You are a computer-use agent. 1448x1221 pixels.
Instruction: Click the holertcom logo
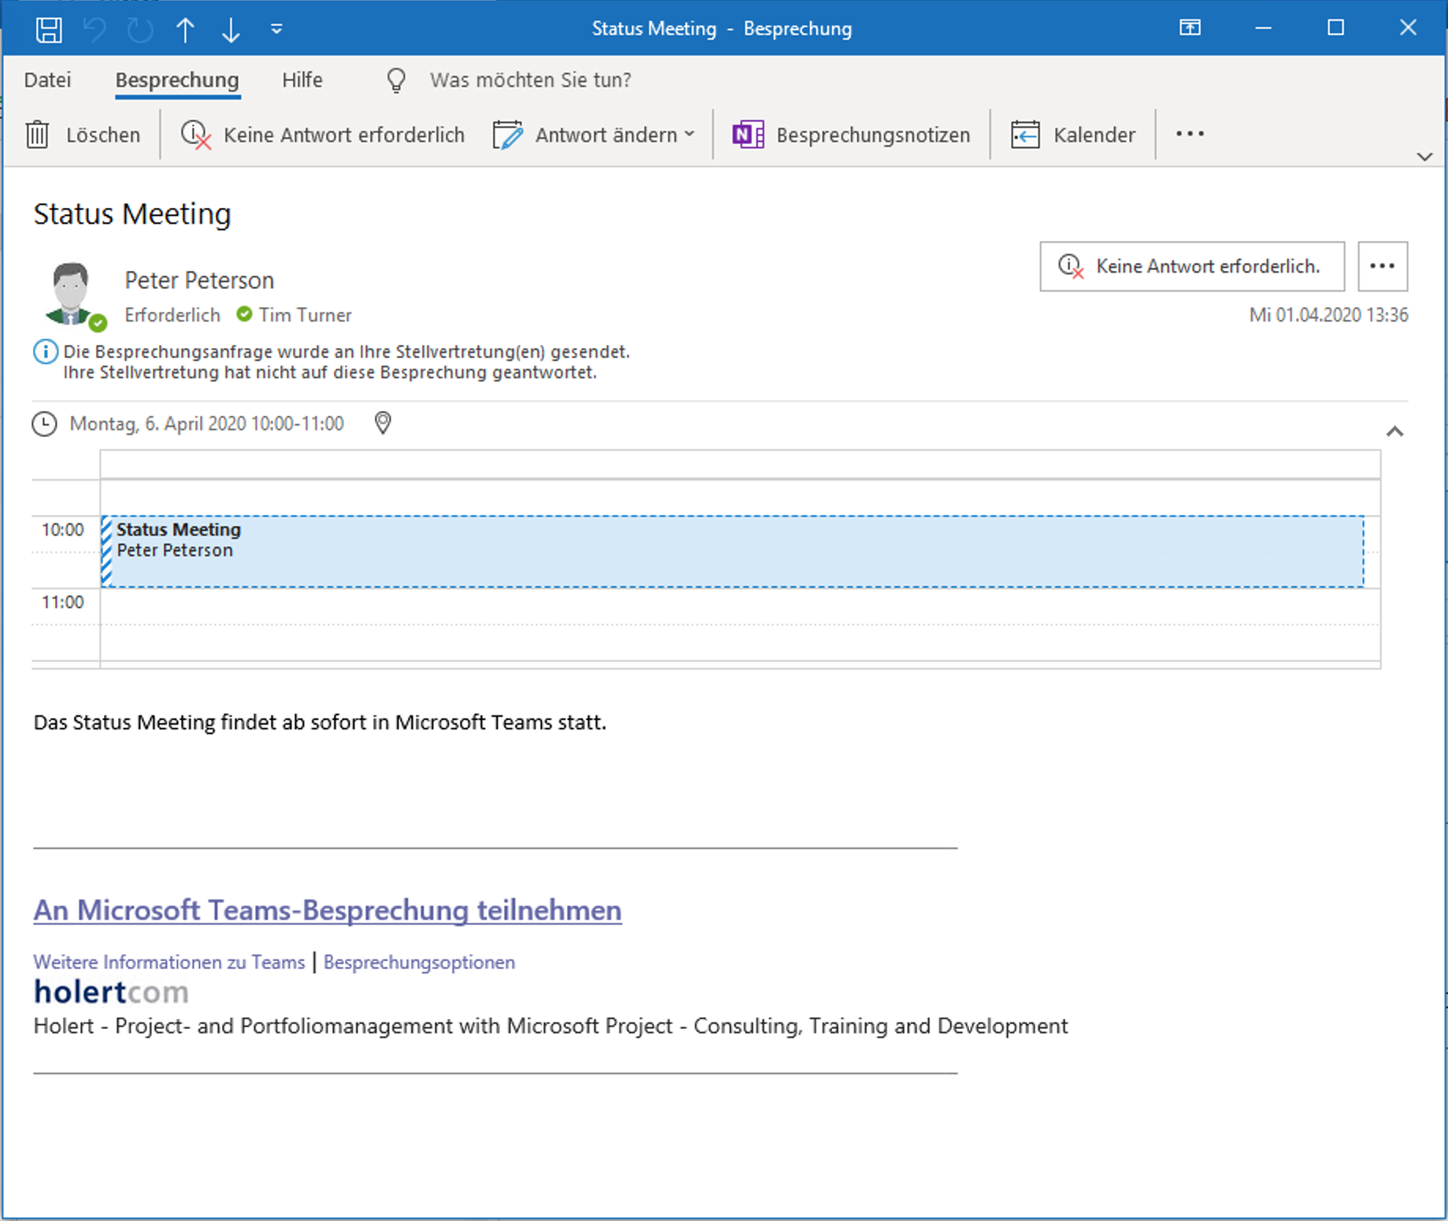(x=111, y=992)
